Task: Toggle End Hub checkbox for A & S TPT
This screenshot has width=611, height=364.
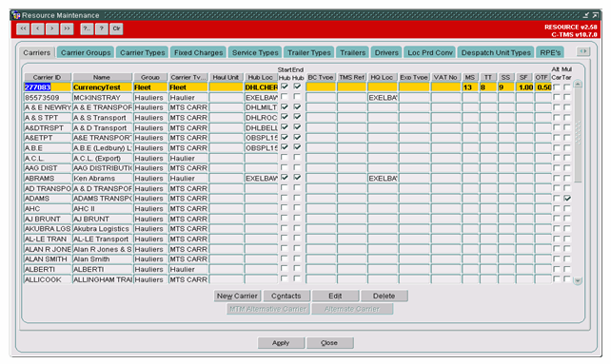Action: click(x=297, y=116)
